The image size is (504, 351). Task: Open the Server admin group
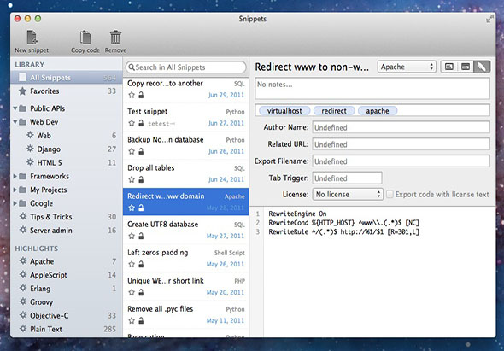67,231
